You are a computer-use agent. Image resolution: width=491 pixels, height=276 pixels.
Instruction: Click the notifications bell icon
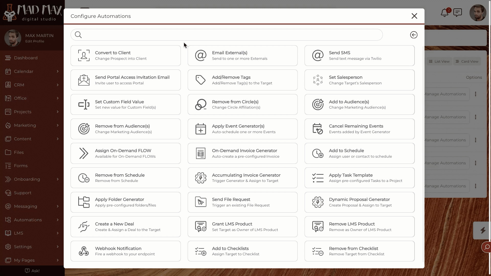pos(444,13)
